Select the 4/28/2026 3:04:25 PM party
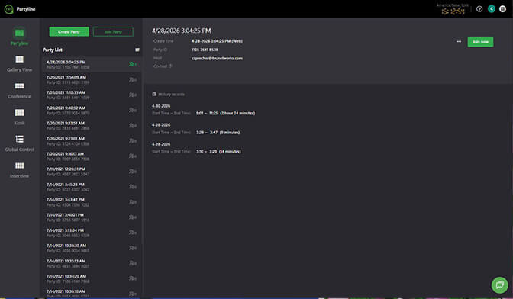 [x=92, y=64]
